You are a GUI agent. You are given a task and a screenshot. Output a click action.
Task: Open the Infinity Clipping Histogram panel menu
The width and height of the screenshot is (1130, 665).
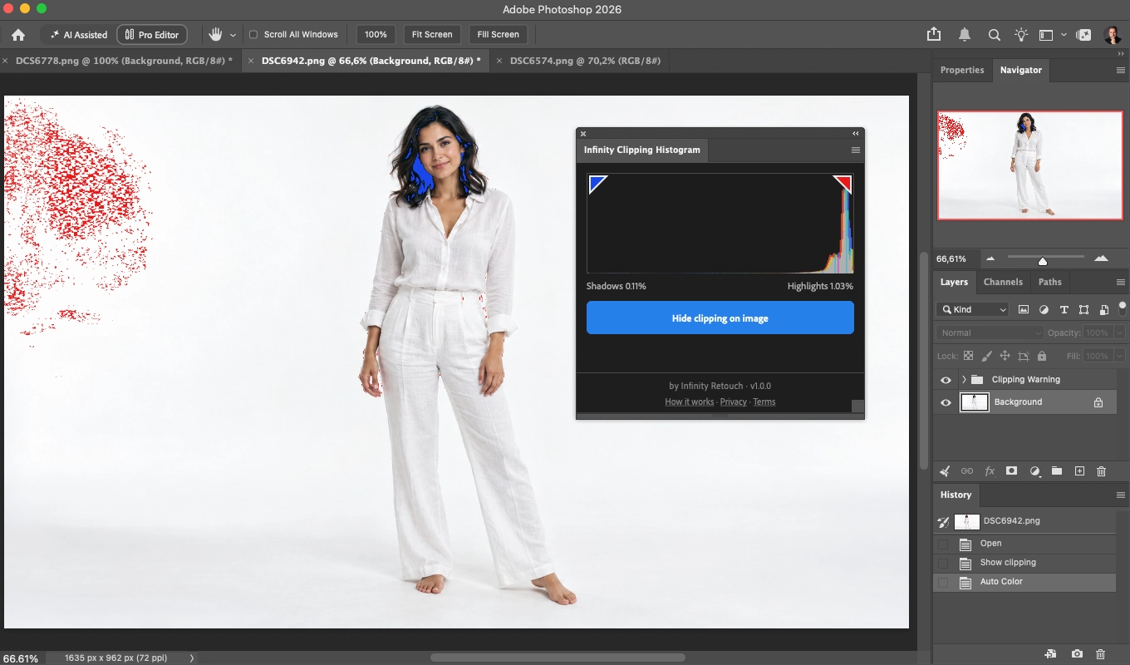click(x=855, y=150)
